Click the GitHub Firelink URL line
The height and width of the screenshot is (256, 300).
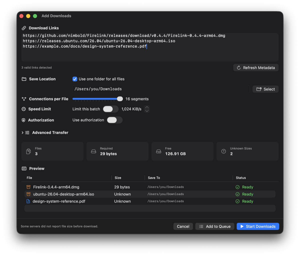124,36
